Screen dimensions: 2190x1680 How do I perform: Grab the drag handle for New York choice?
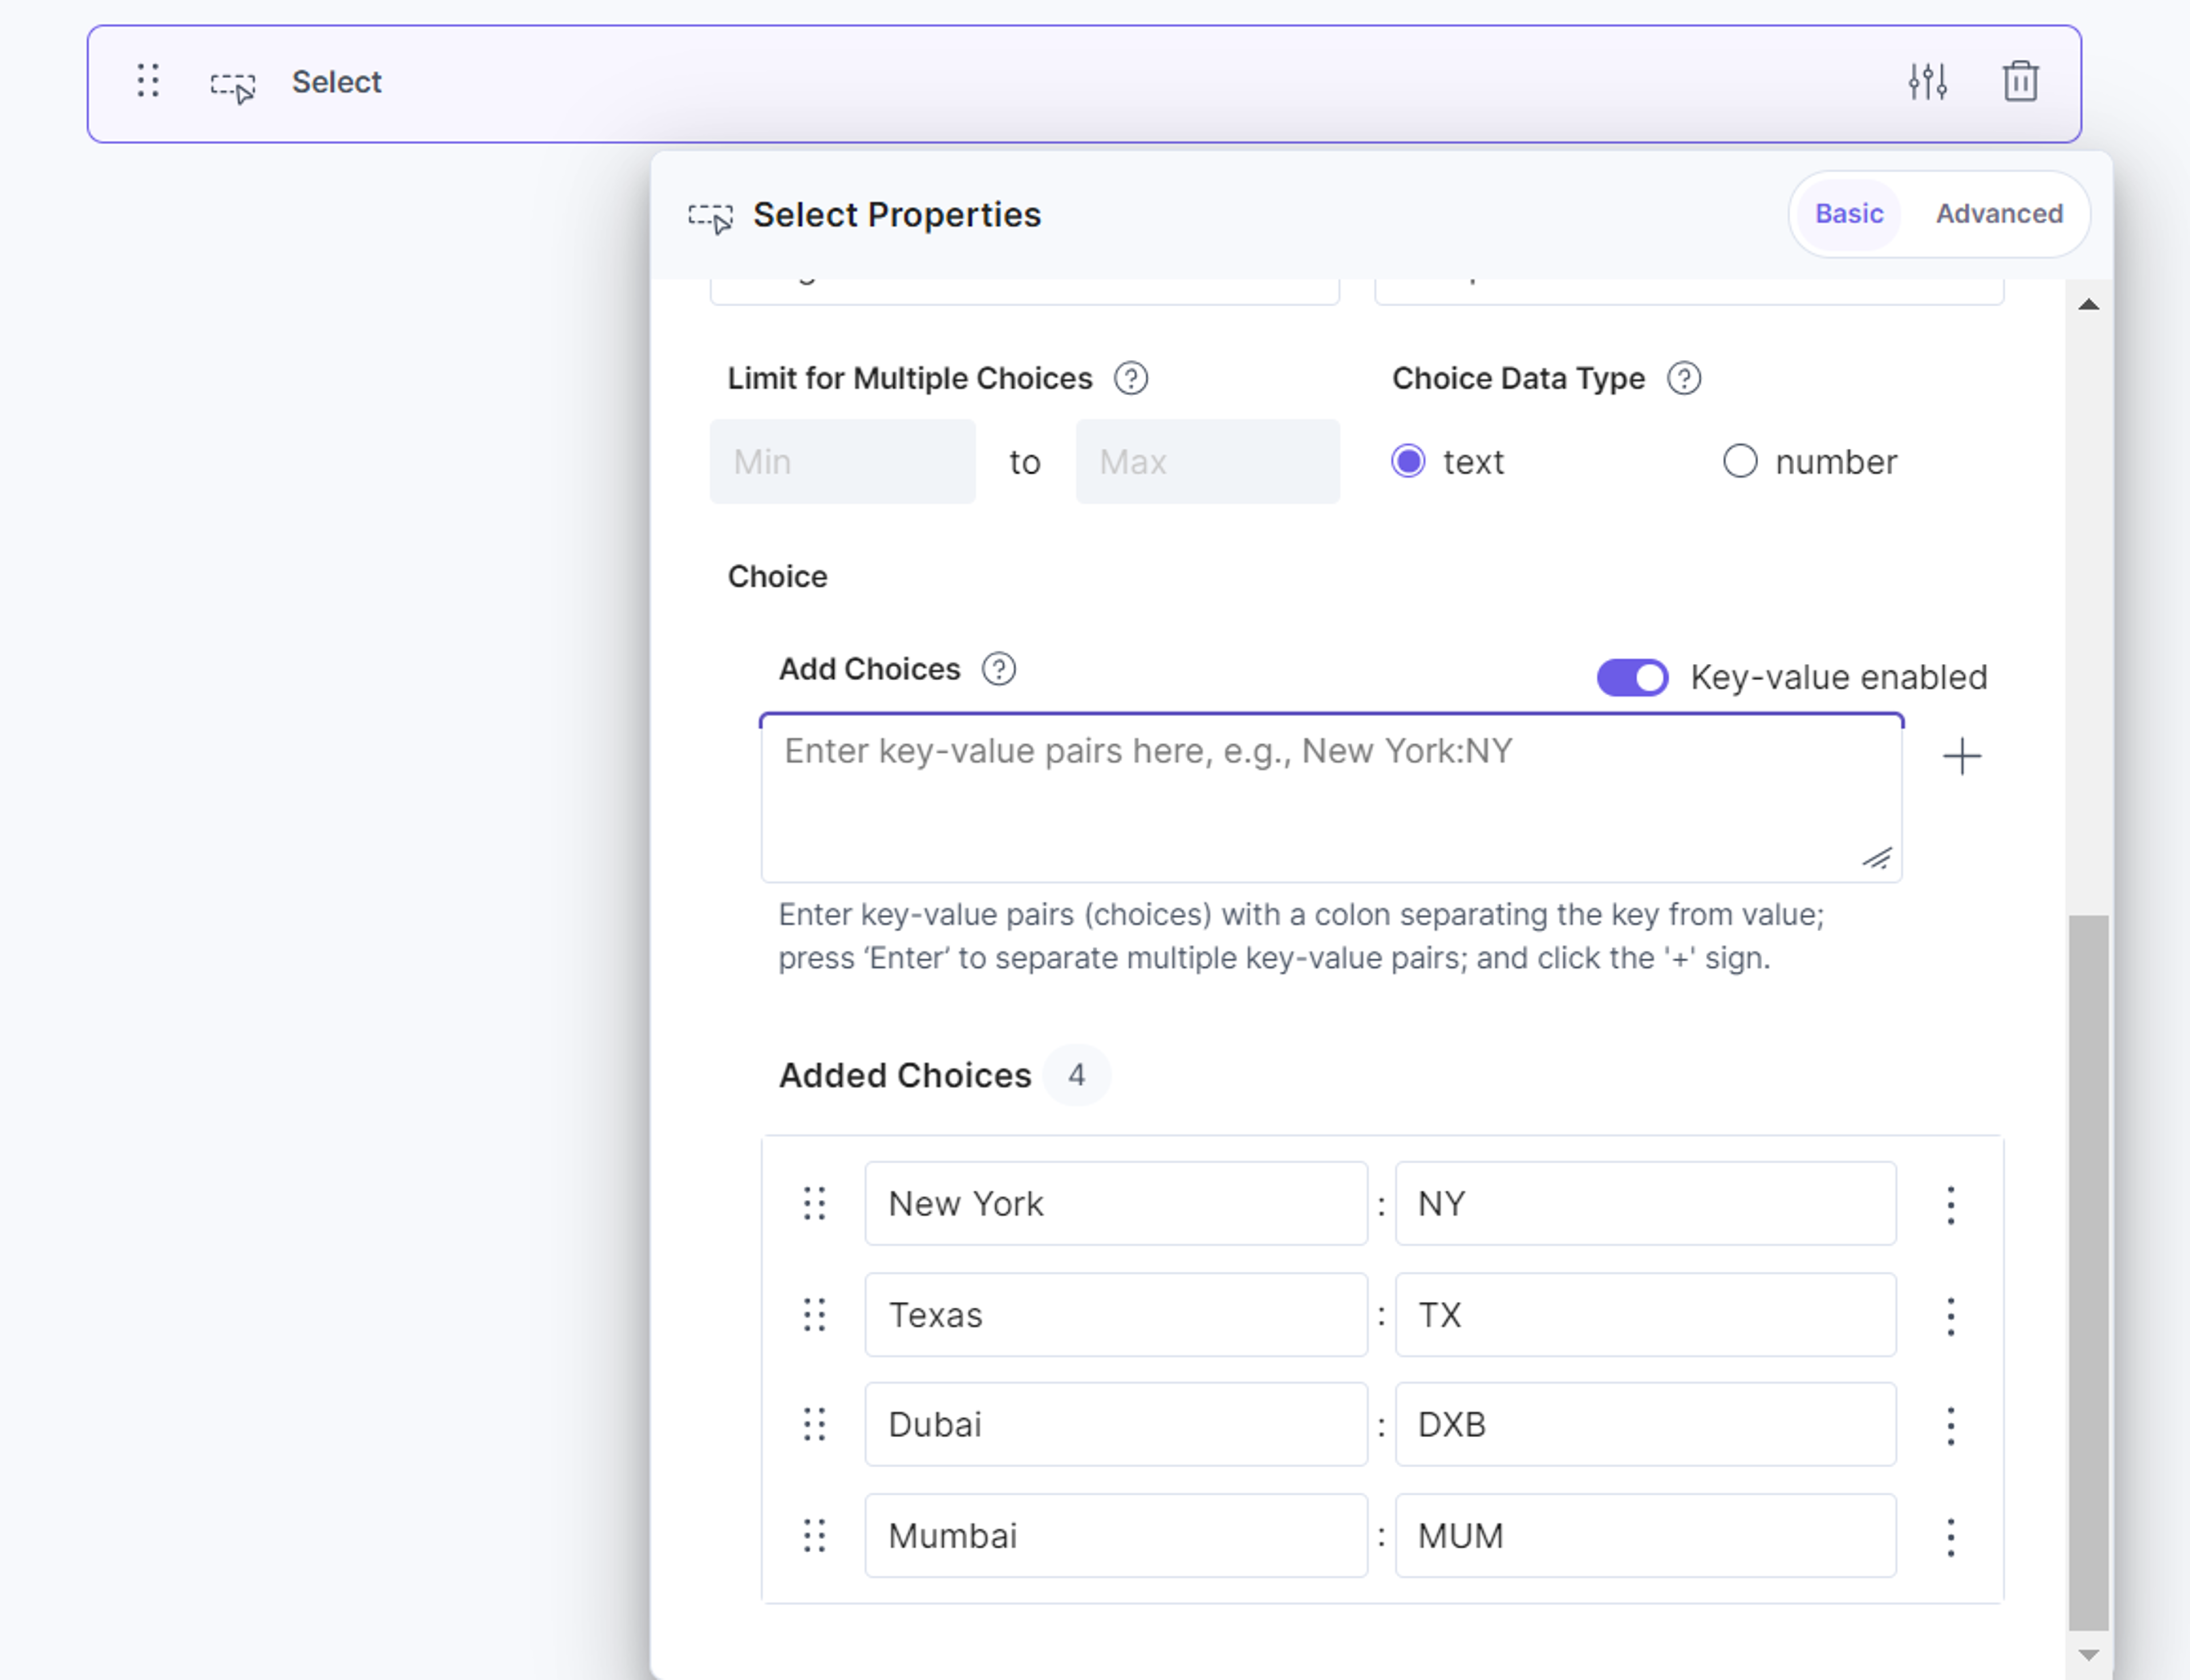tap(815, 1204)
